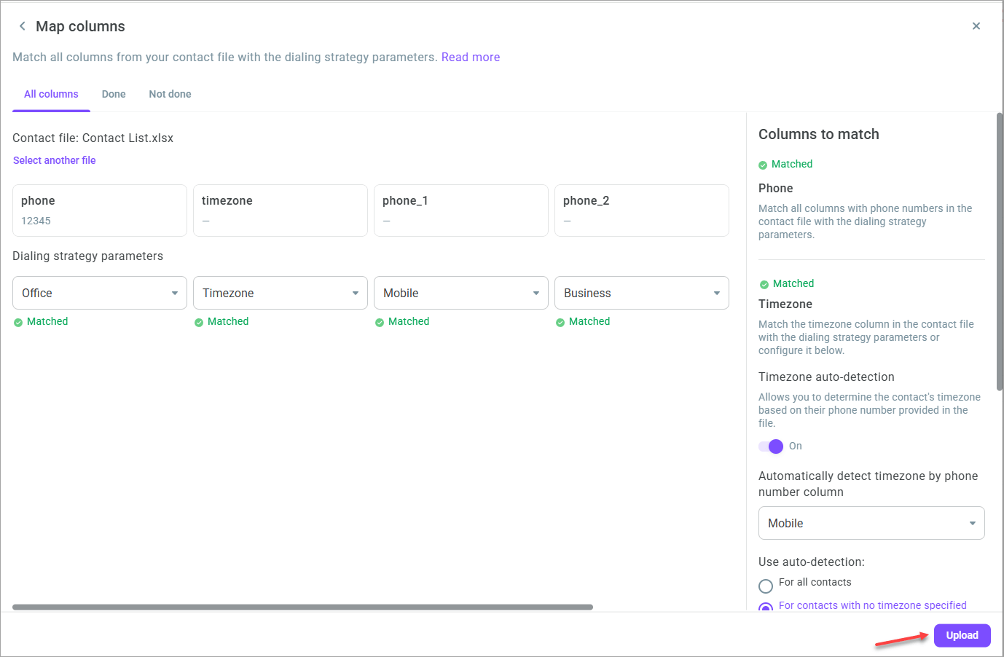
Task: Switch to the Not done tab
Action: pyautogui.click(x=170, y=94)
